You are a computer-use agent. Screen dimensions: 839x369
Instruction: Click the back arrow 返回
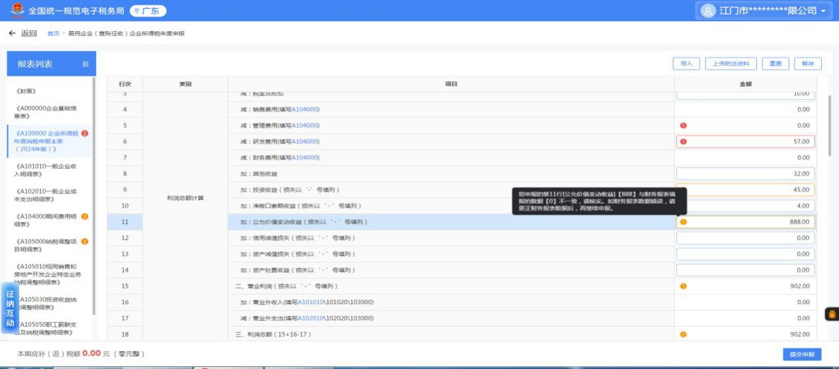[x=23, y=33]
